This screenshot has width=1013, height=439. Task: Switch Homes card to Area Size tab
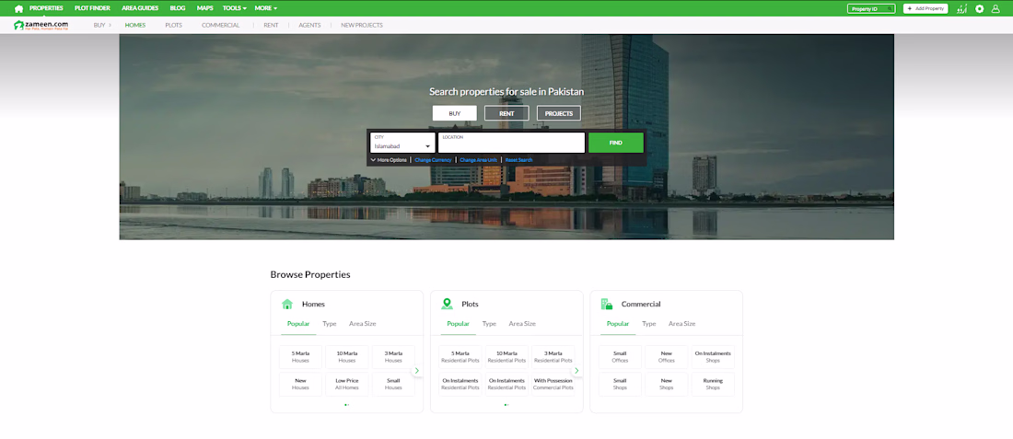point(363,323)
